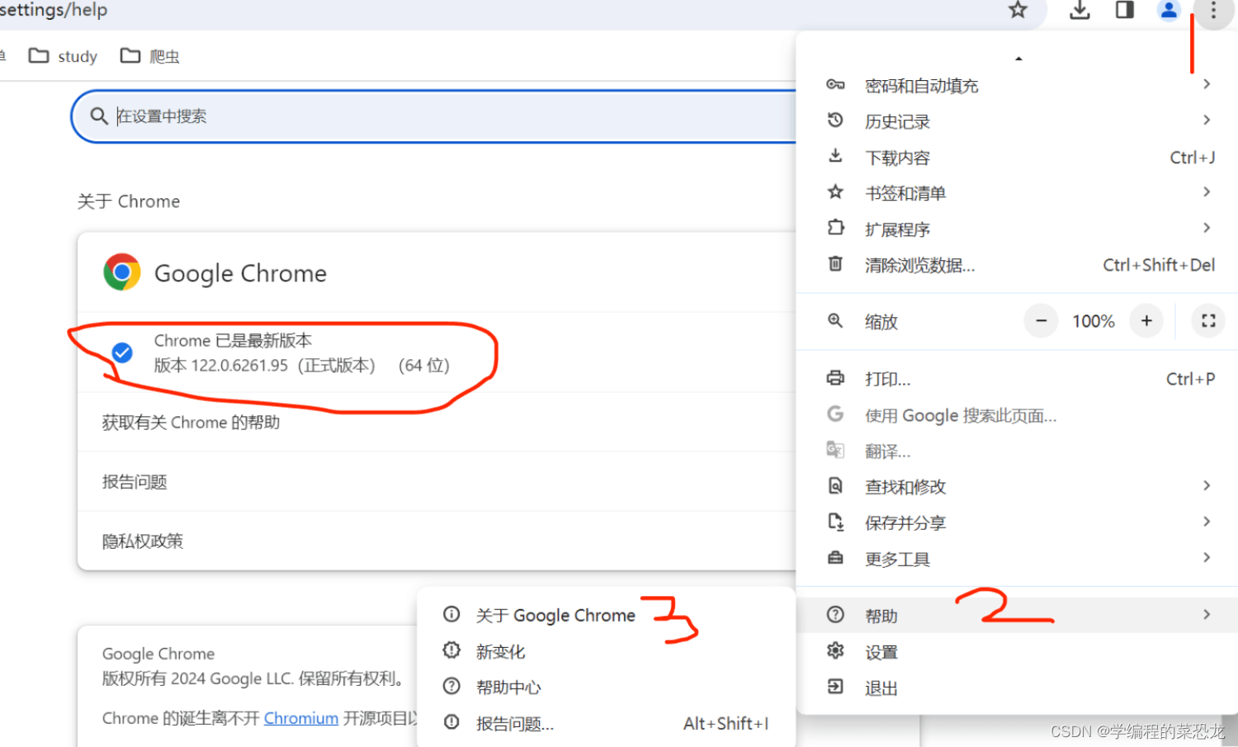Click the info icon beside 关于 Google Chrome
Screen dimensions: 1238x747
click(451, 614)
